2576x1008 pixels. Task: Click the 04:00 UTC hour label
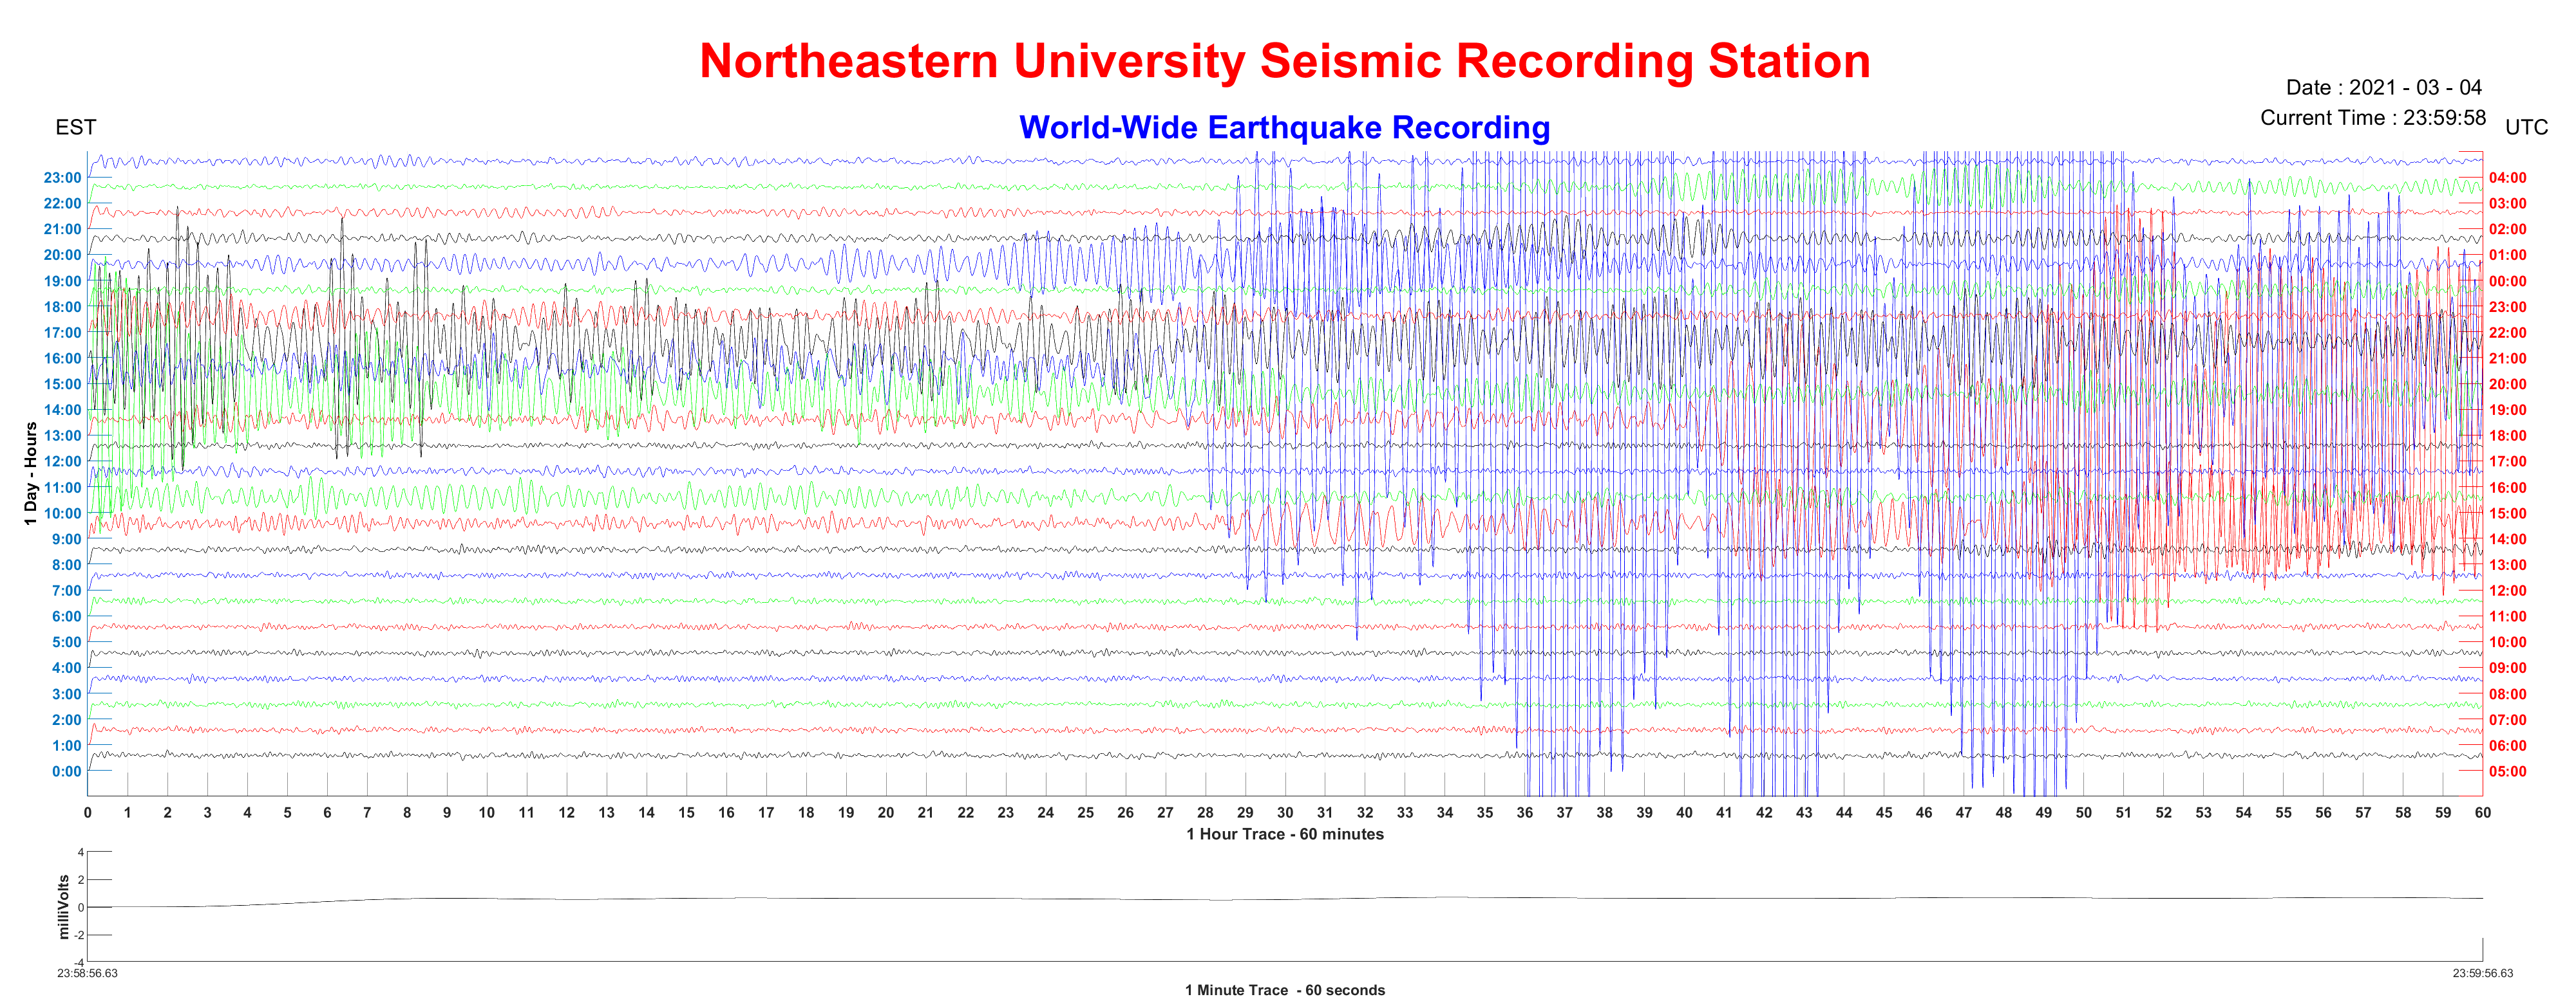pos(2507,178)
